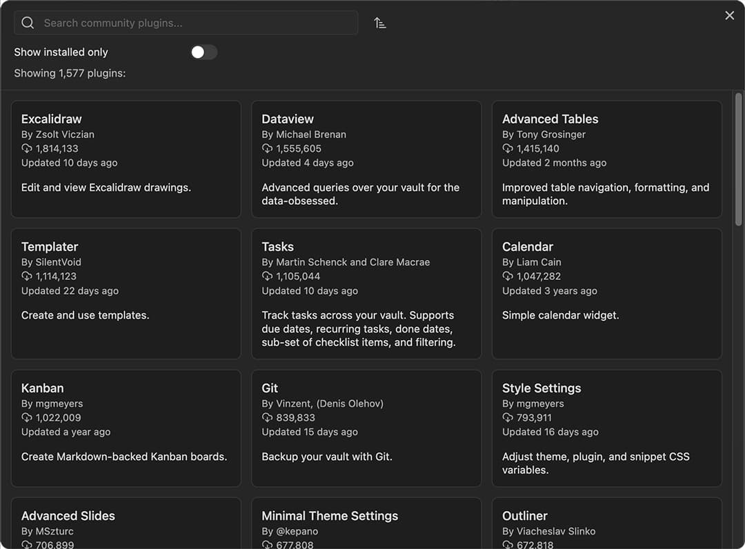Open the Dataview plugin title
745x549 pixels.
(x=288, y=119)
